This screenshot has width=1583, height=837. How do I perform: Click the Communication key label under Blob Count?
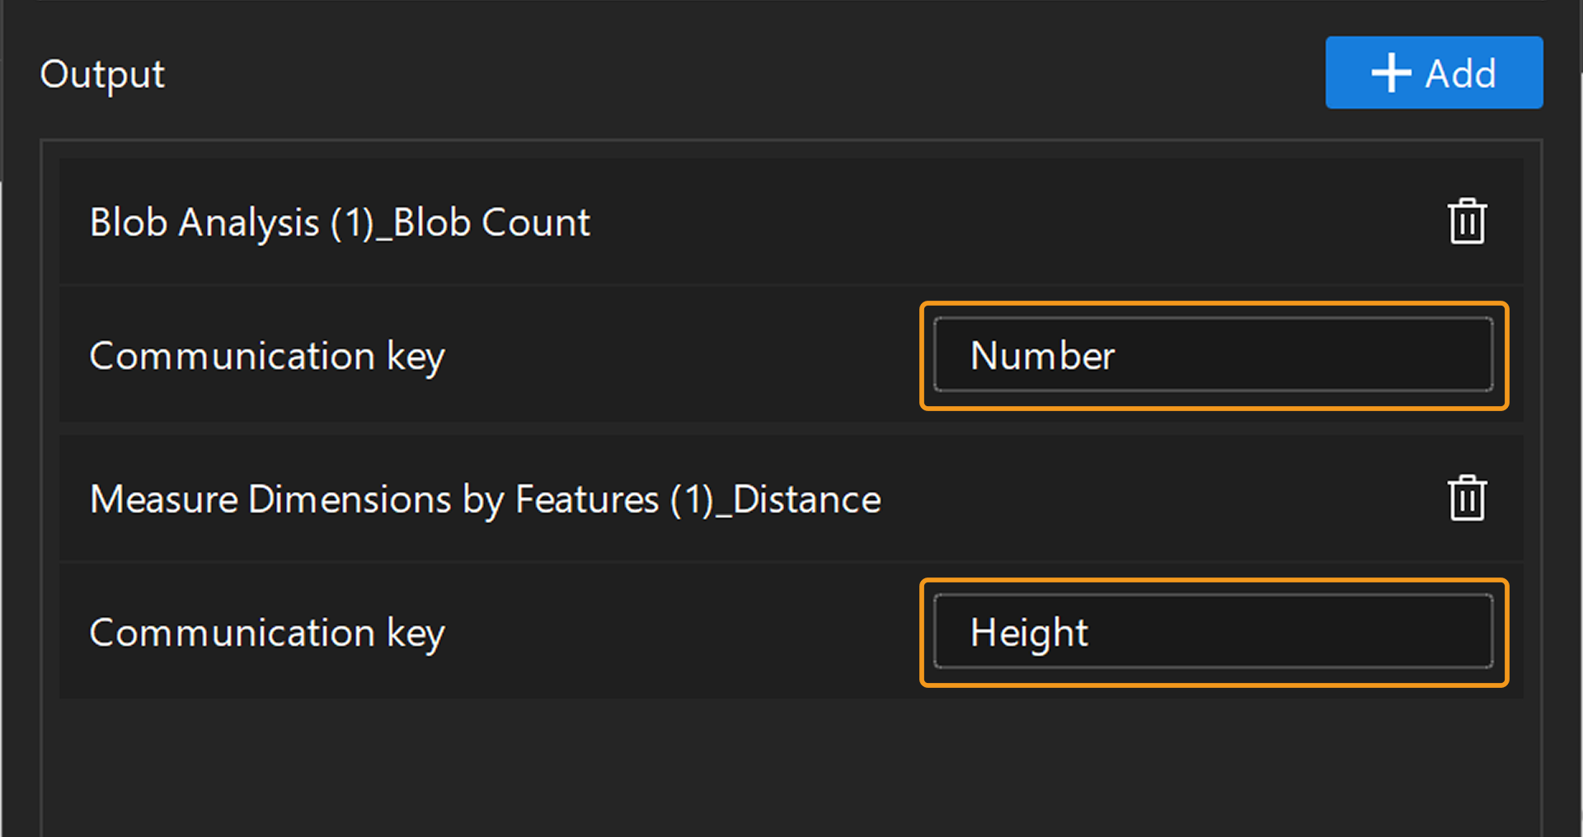[x=267, y=356]
